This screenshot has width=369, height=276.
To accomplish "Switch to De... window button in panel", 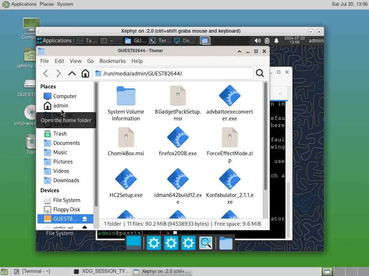I will point(185,41).
